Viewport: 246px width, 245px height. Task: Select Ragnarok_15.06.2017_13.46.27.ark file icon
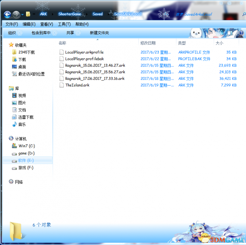[x=61, y=65]
